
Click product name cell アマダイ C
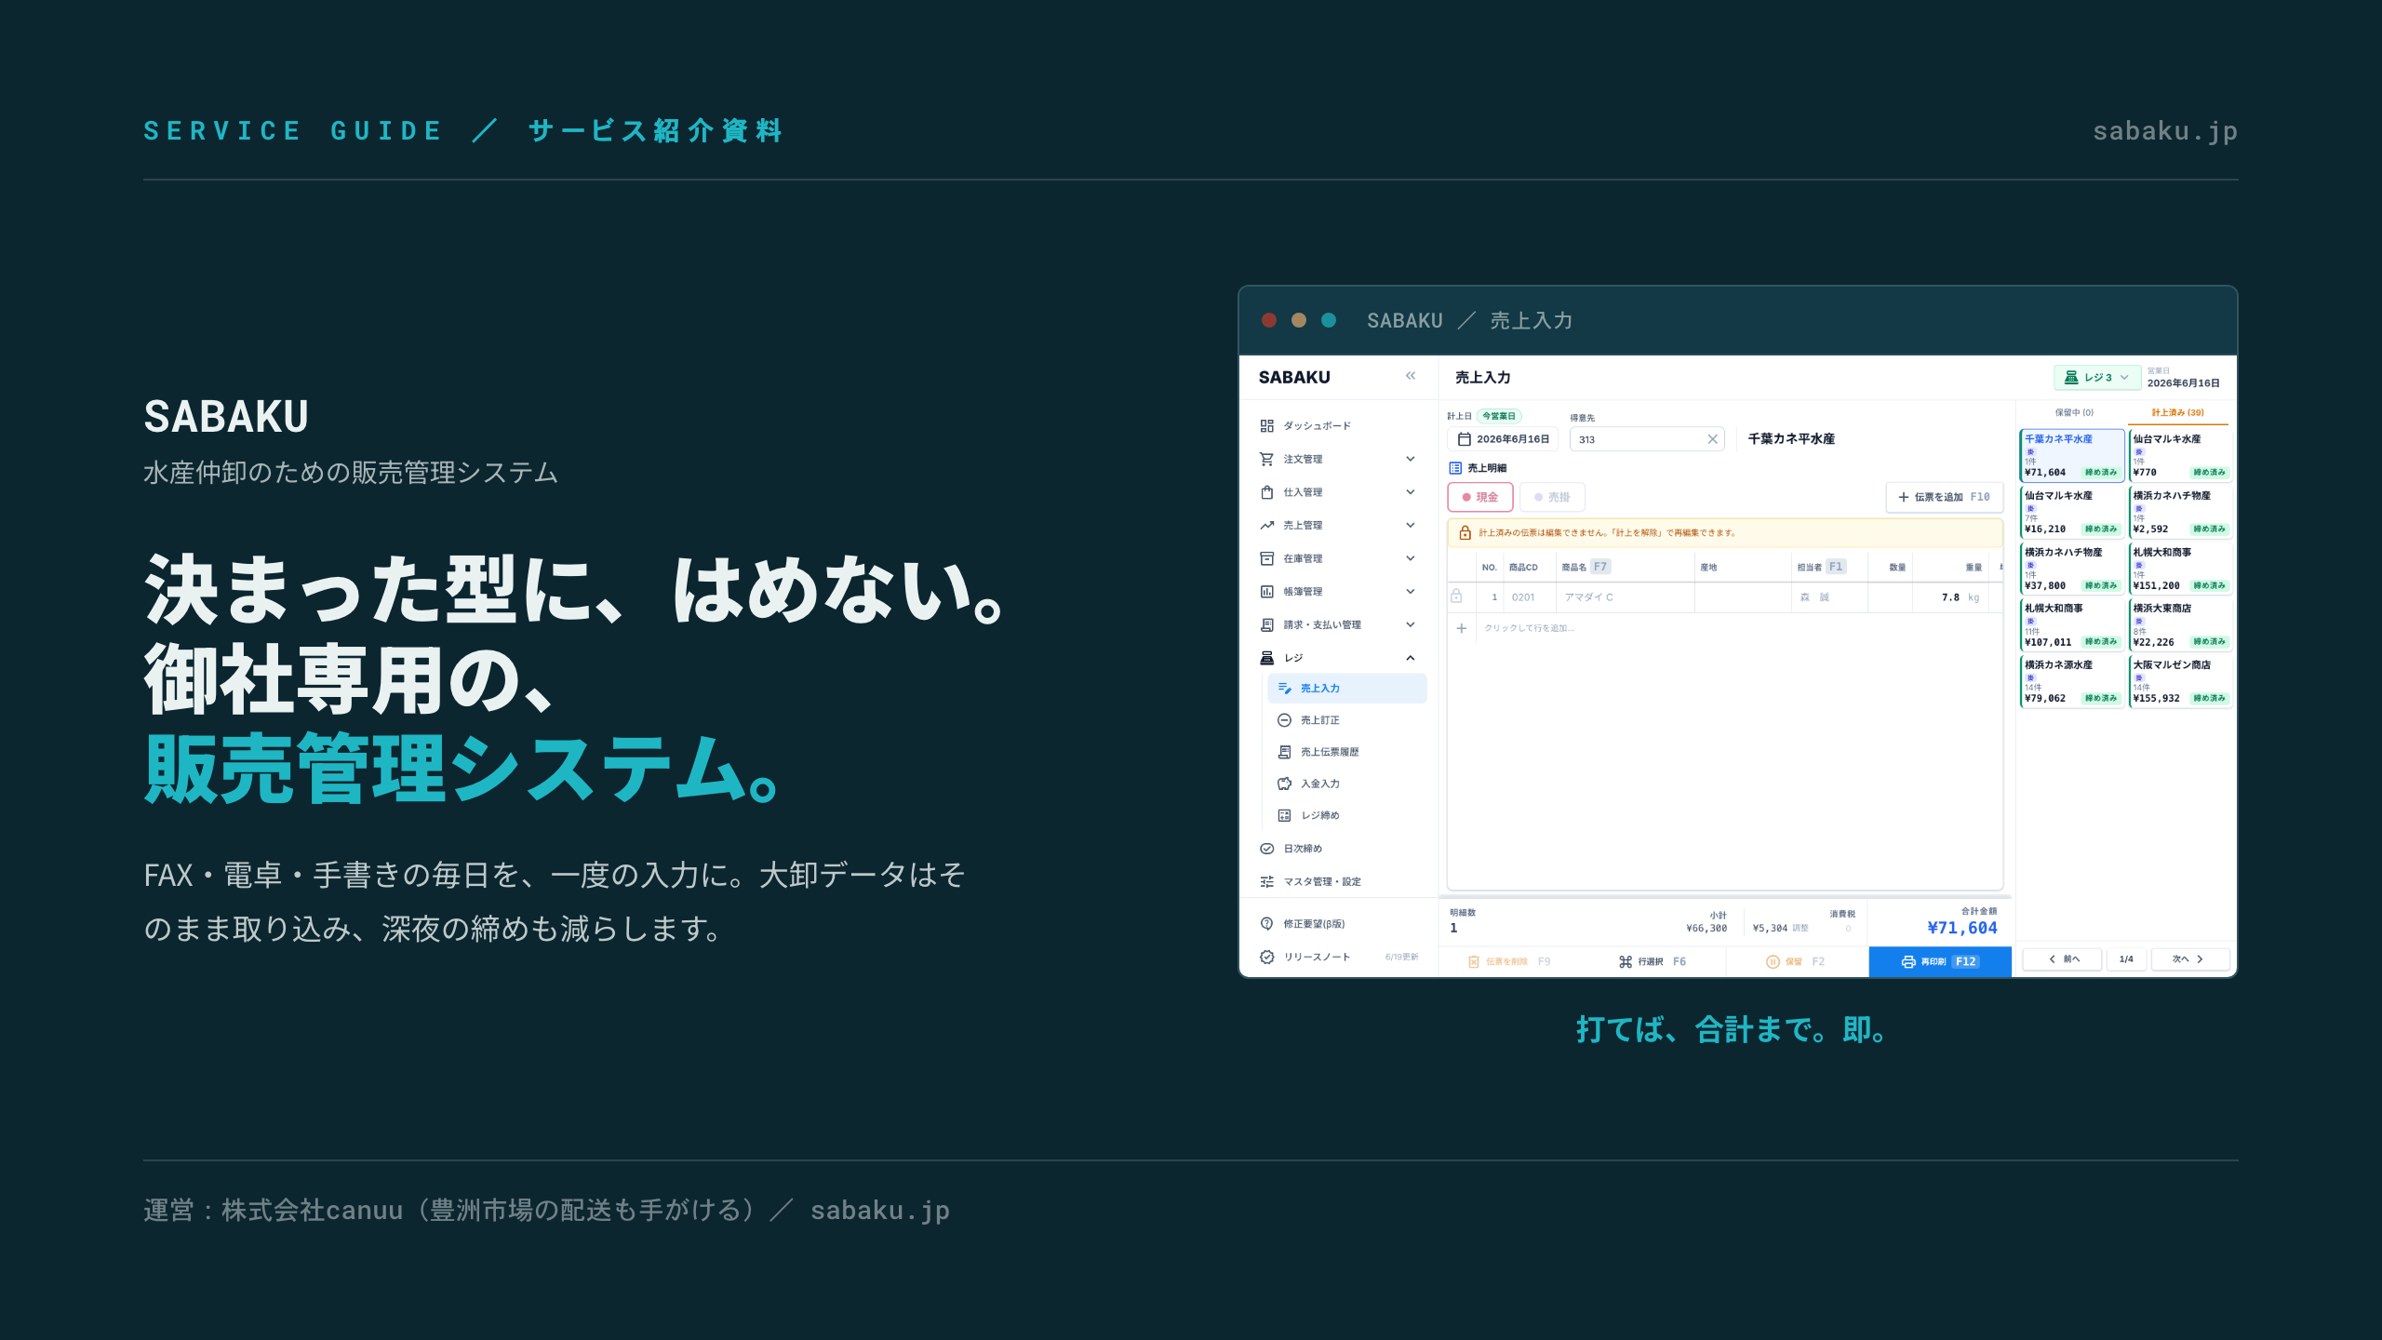click(x=1625, y=597)
